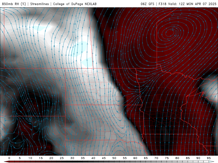Click "College of DuPage NEXLAB" text
The width and height of the screenshot is (218, 163).
click(75, 4)
